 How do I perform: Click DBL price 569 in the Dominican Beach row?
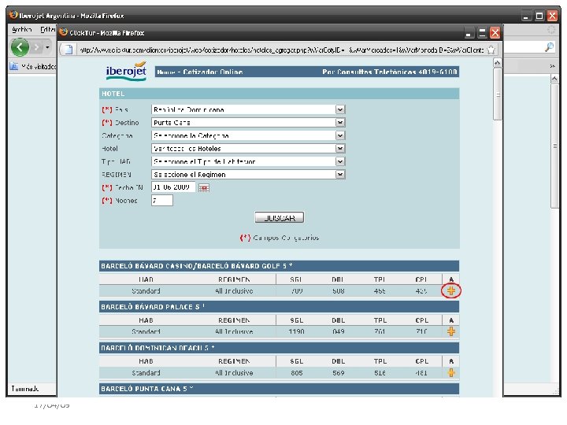(x=339, y=372)
